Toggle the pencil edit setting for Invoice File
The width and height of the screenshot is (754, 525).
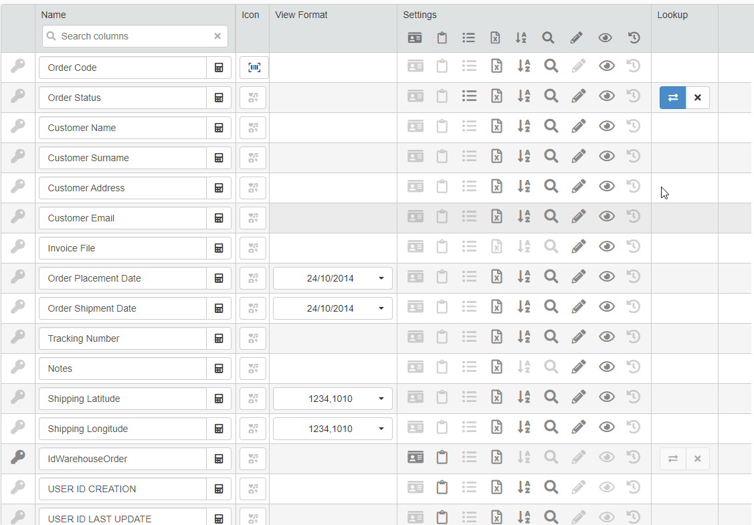click(x=579, y=247)
